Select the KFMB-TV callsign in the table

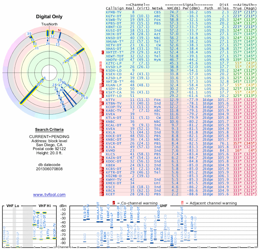113,12
